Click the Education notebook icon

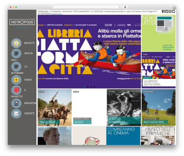pyautogui.click(x=16, y=103)
